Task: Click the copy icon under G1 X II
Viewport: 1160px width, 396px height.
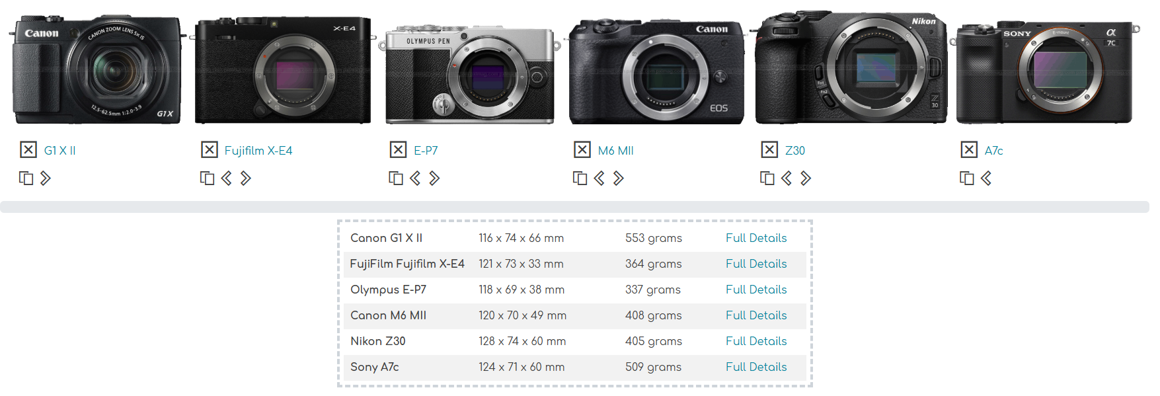Action: 26,178
